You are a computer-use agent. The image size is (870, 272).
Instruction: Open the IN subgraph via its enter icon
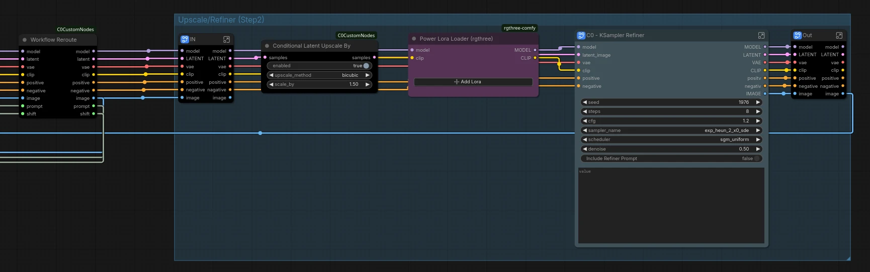pyautogui.click(x=226, y=39)
